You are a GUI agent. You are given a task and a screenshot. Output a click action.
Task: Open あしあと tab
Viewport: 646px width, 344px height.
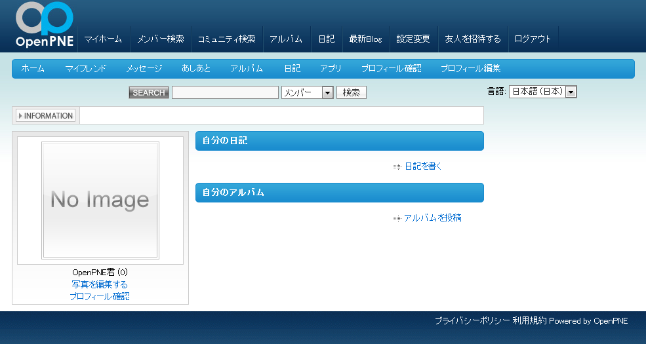pos(196,69)
